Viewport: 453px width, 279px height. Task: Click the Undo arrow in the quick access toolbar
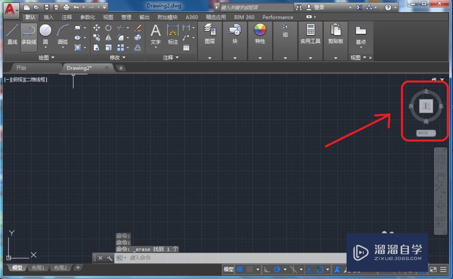[x=76, y=7]
